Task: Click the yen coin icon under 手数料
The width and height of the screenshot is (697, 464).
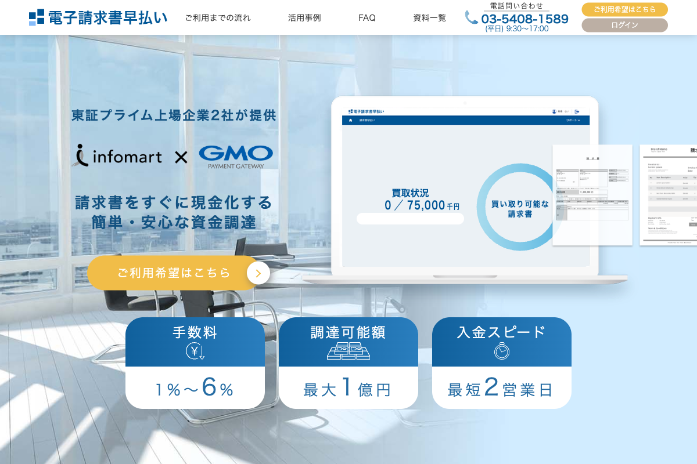Action: (x=195, y=351)
